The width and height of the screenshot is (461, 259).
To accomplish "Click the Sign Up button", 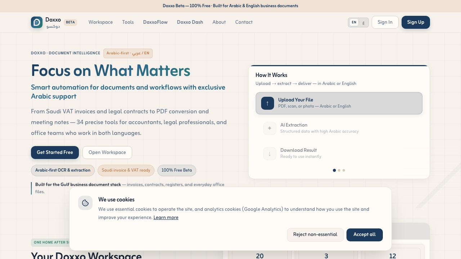I will click(x=416, y=22).
